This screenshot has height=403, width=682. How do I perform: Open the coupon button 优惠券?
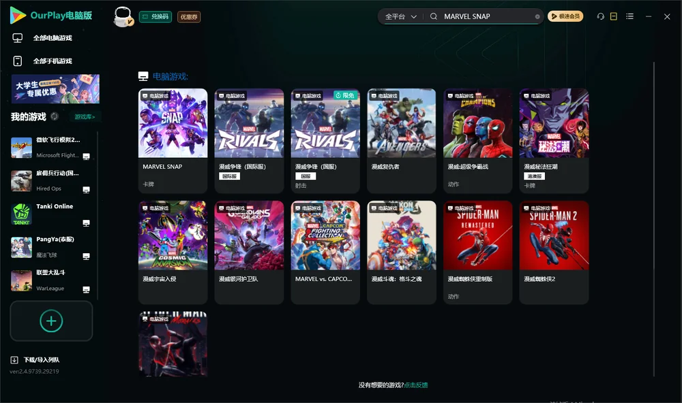point(189,16)
